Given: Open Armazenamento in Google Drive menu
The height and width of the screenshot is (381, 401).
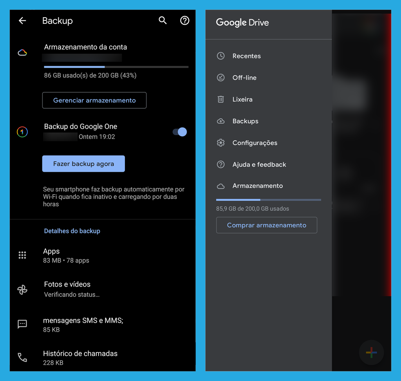Looking at the screenshot, I should point(269,186).
